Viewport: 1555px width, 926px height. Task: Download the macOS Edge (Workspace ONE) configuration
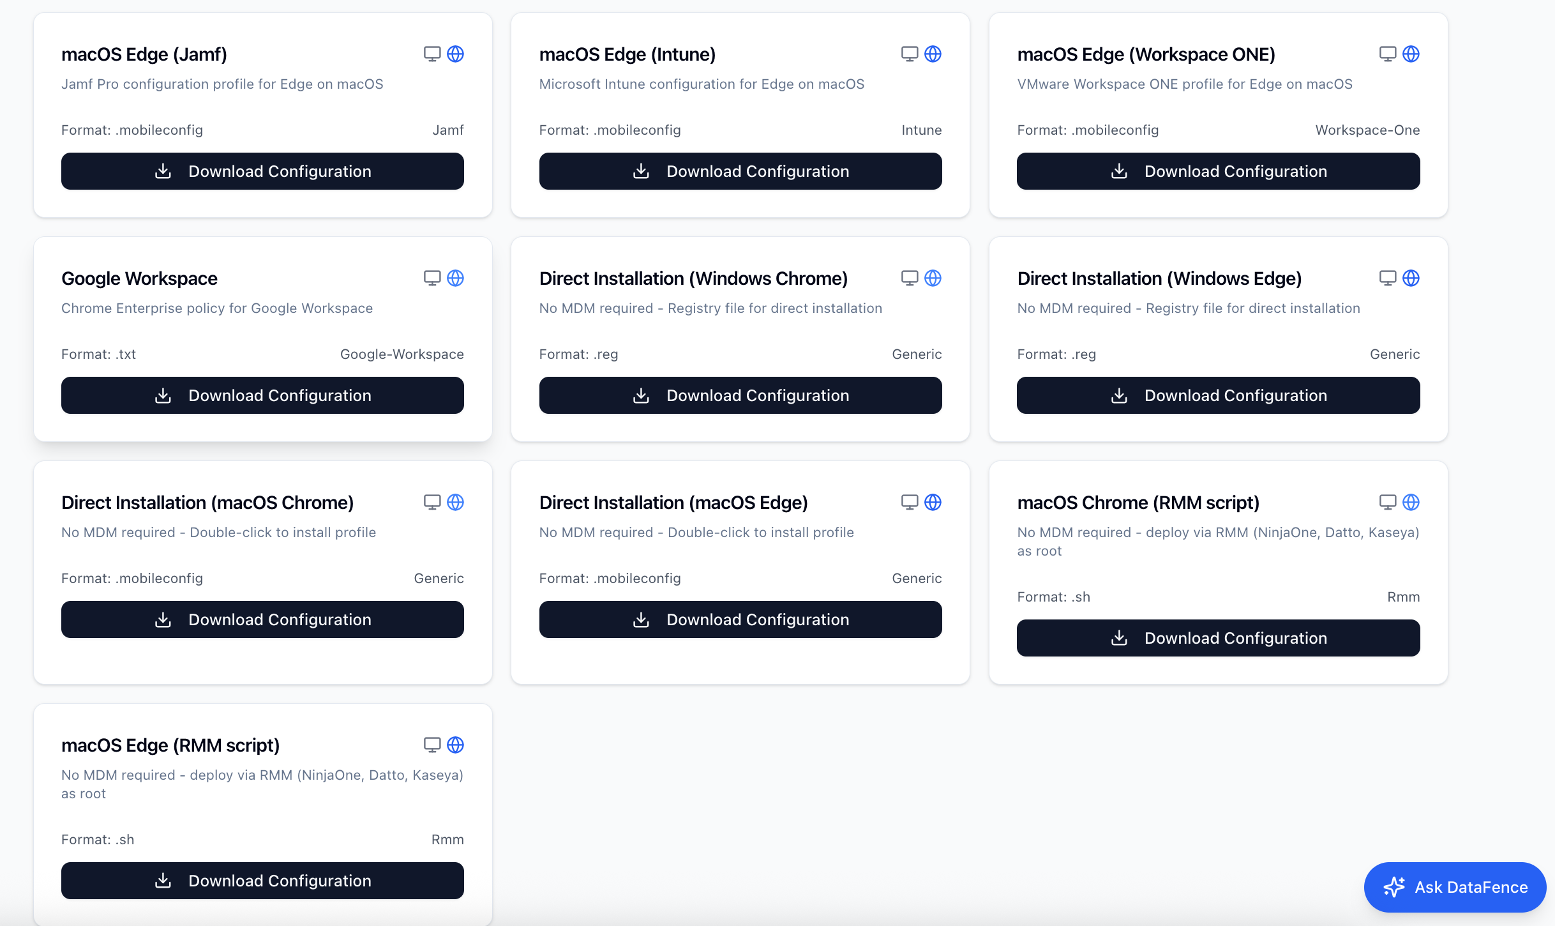point(1218,171)
